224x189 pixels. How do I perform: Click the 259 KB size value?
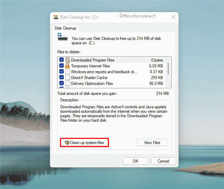click(157, 78)
